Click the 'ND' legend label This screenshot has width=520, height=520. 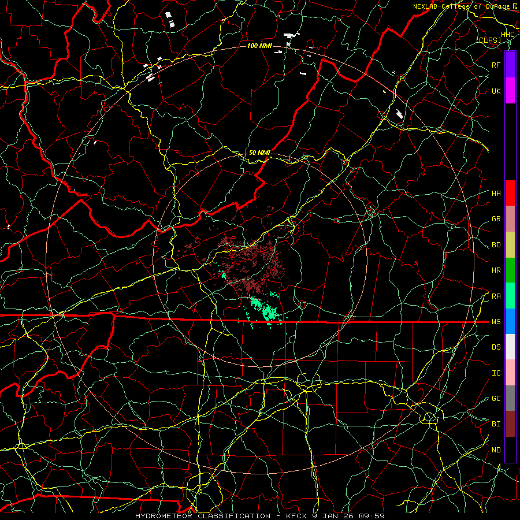coord(496,450)
